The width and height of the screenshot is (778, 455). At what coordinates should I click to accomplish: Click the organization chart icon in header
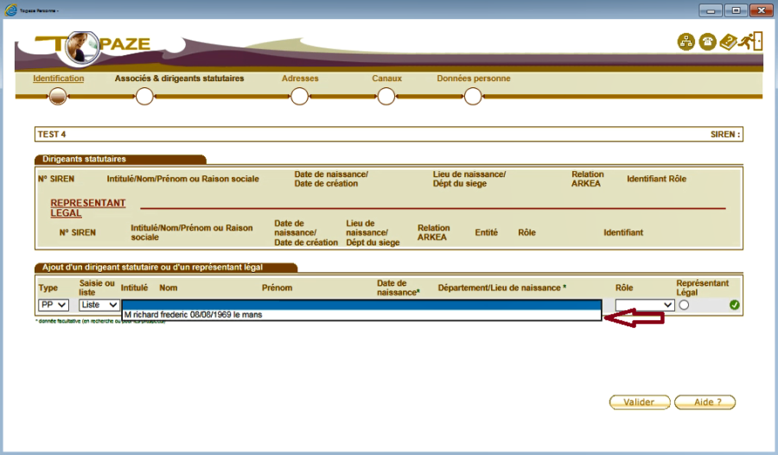(686, 42)
